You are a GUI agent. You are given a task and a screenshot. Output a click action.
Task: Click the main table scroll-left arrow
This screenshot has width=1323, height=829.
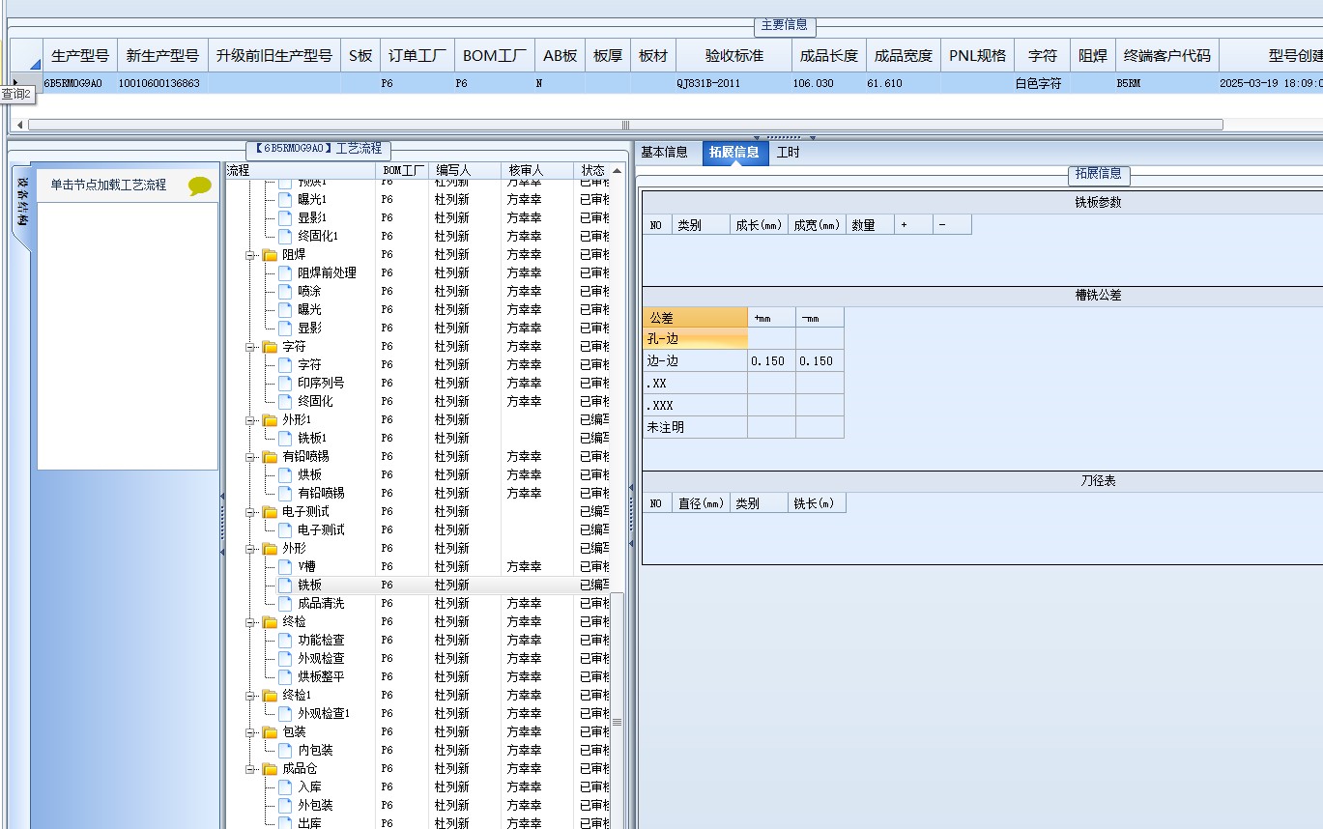(19, 125)
